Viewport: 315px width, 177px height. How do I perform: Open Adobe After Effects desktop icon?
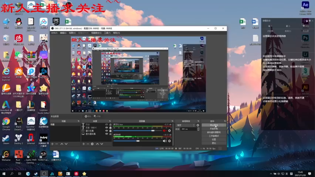[306, 7]
